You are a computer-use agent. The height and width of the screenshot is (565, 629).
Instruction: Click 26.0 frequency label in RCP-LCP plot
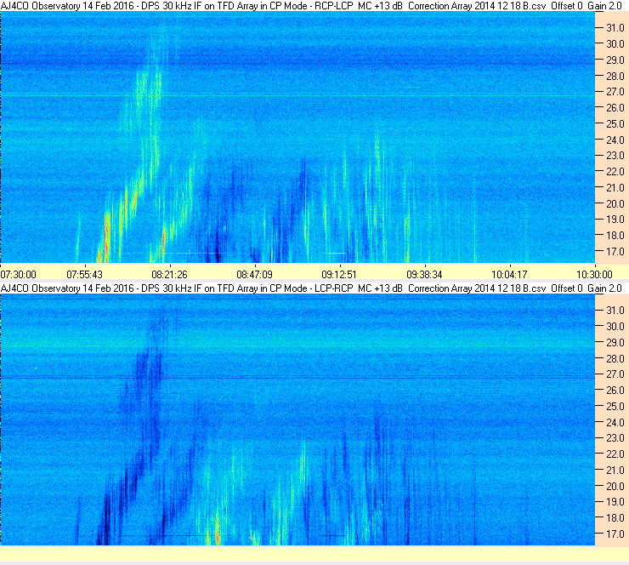pos(615,108)
